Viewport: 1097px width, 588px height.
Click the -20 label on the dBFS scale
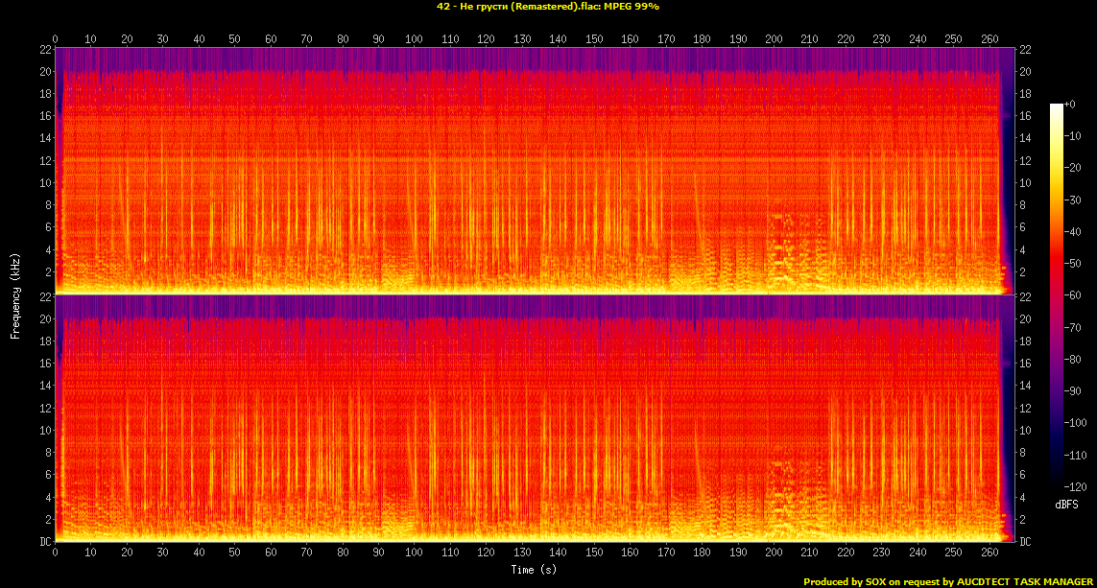[x=1077, y=168]
